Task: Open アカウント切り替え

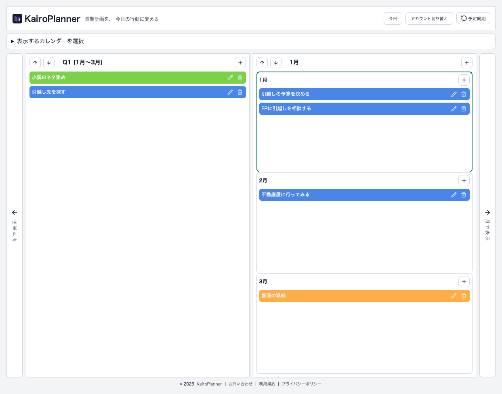Action: click(429, 18)
